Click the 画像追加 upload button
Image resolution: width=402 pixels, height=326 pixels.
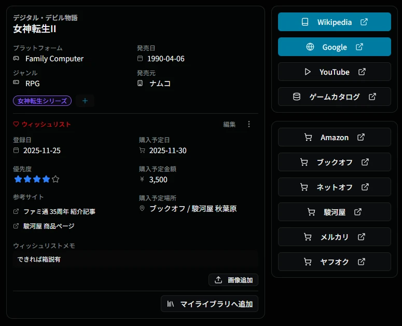click(233, 280)
